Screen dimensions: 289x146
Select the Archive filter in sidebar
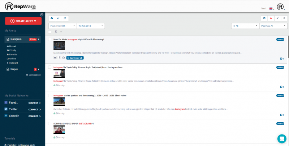(x=11, y=59)
